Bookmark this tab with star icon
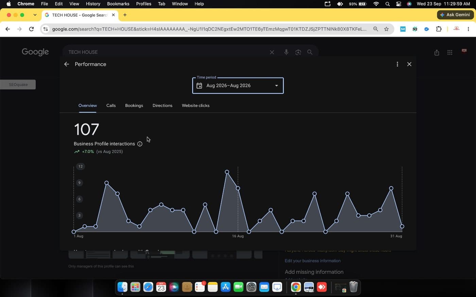The height and width of the screenshot is (297, 476). 386,29
